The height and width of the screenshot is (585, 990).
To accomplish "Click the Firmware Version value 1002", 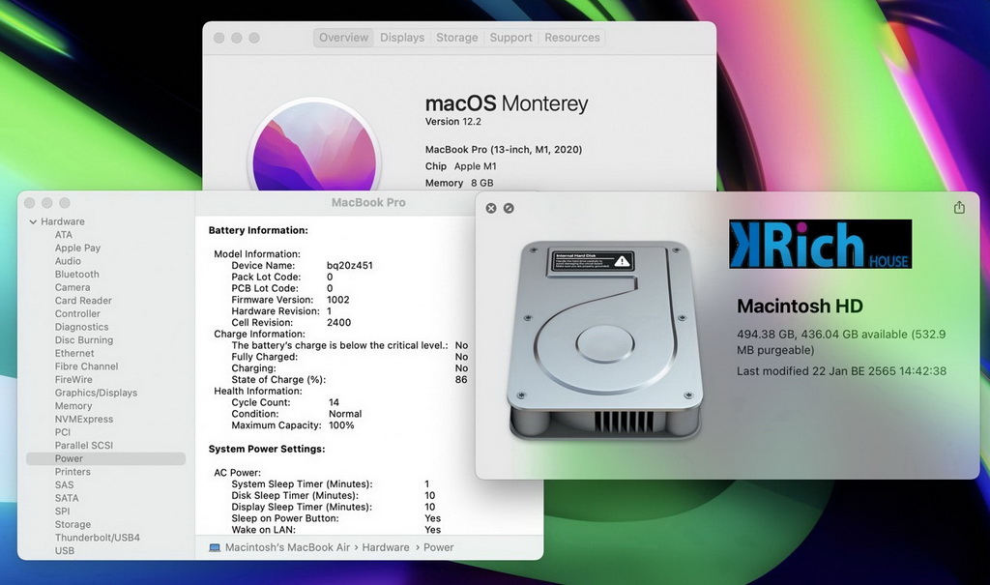I will 337,300.
